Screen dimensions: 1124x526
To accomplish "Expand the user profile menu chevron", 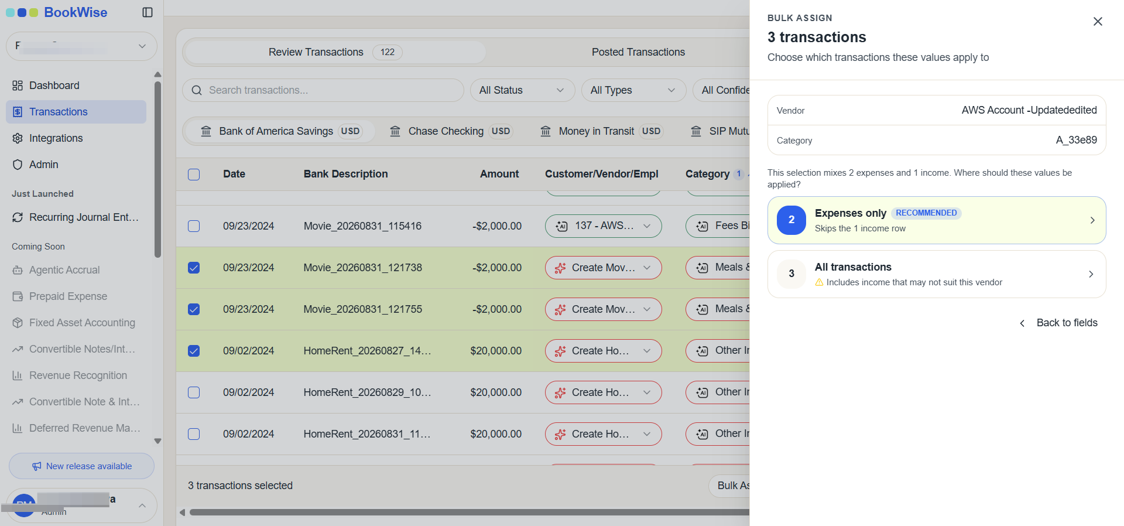I will [142, 505].
